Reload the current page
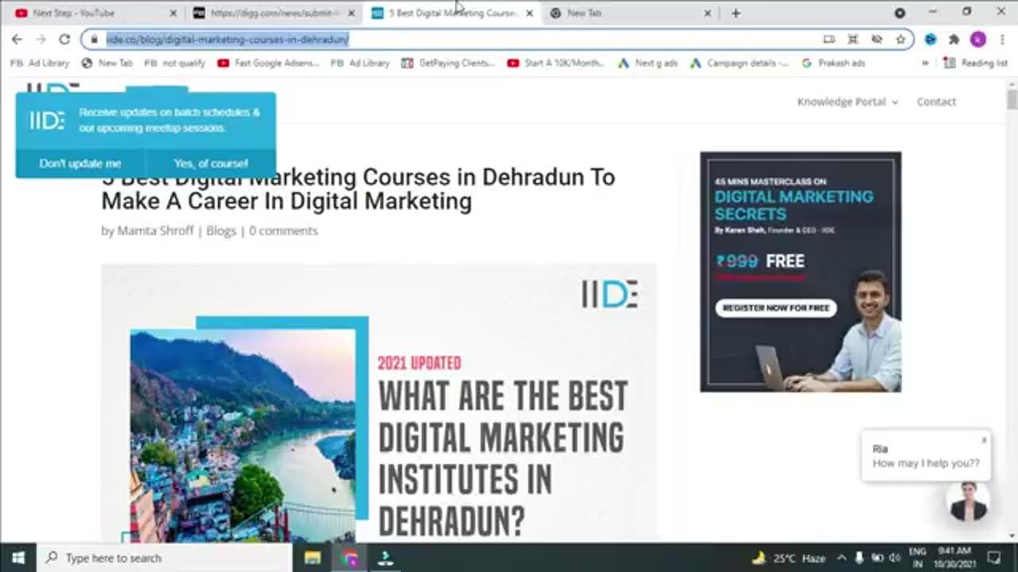The image size is (1018, 572). pyautogui.click(x=64, y=39)
